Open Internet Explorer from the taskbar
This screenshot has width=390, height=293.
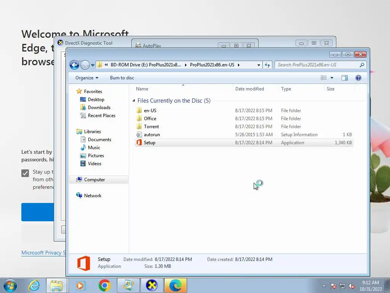tap(34, 285)
